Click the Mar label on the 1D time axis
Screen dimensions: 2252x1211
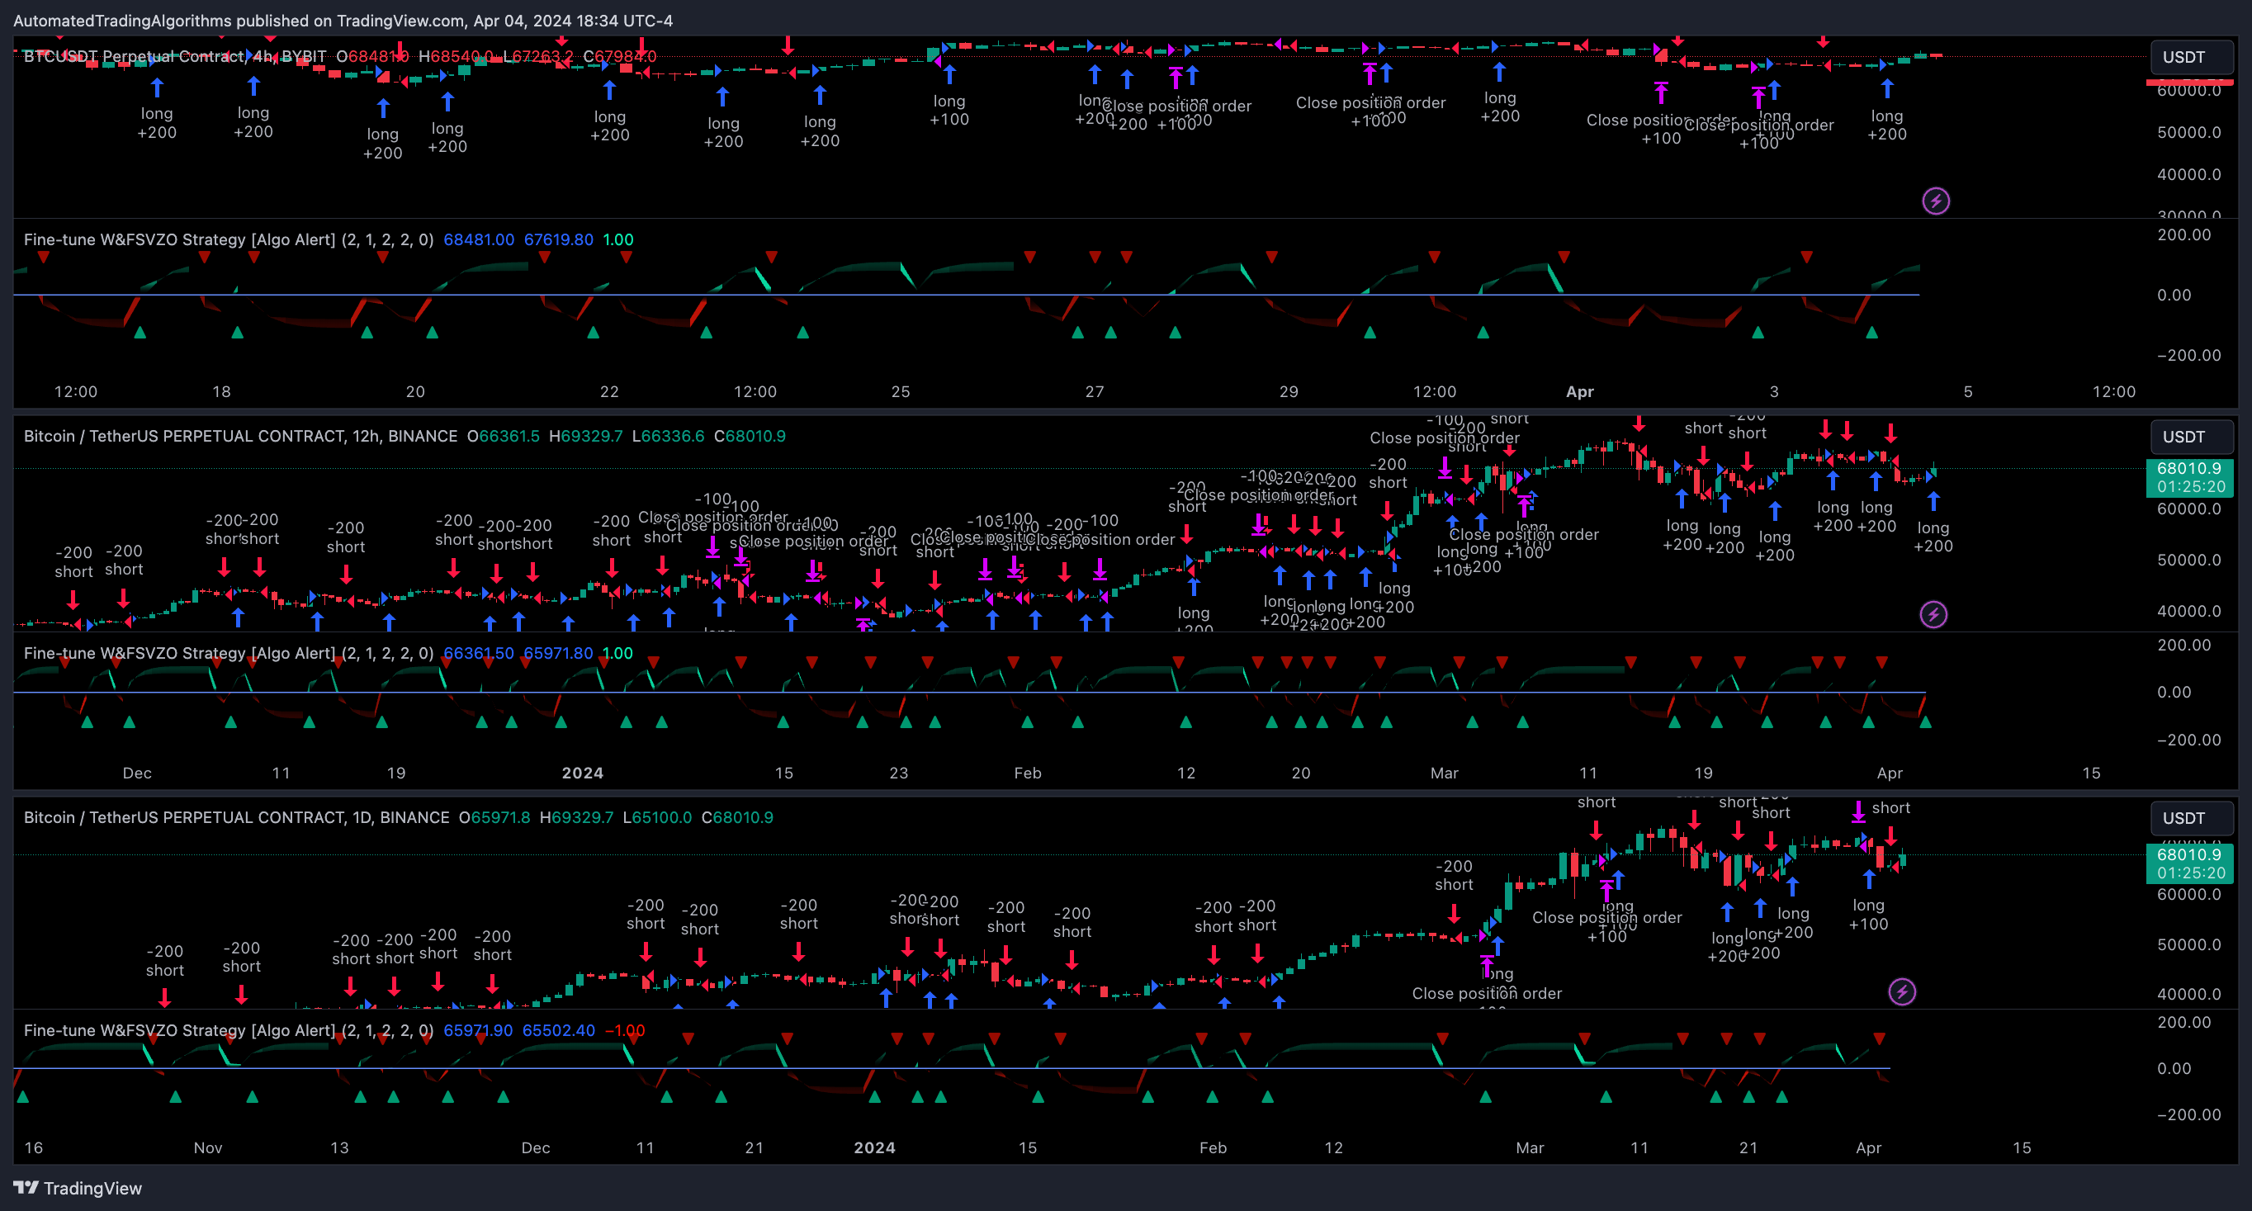pyautogui.click(x=1530, y=1147)
